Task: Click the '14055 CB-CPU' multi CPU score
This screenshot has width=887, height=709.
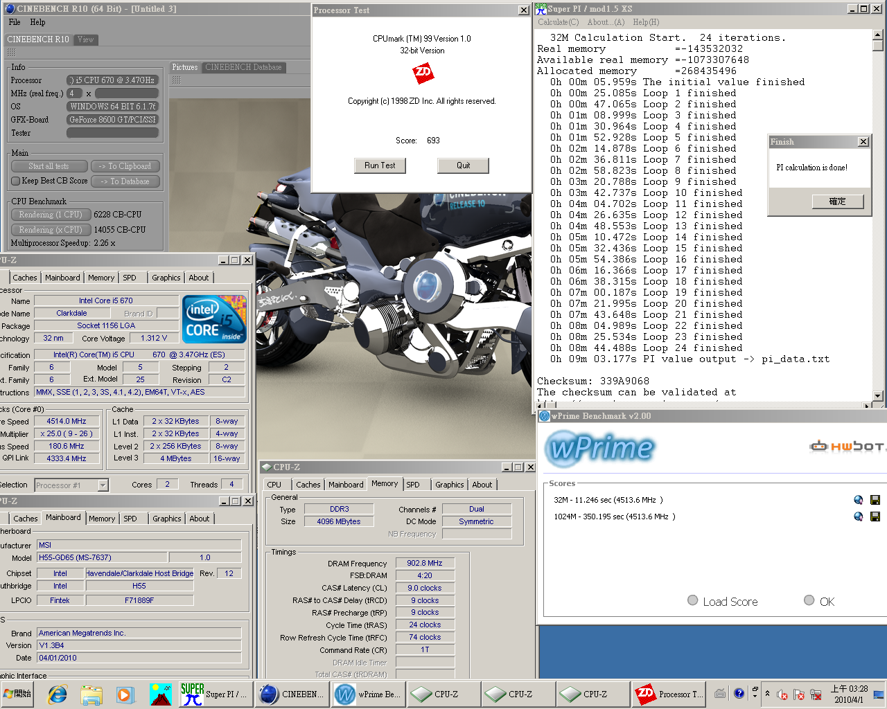Action: click(120, 230)
